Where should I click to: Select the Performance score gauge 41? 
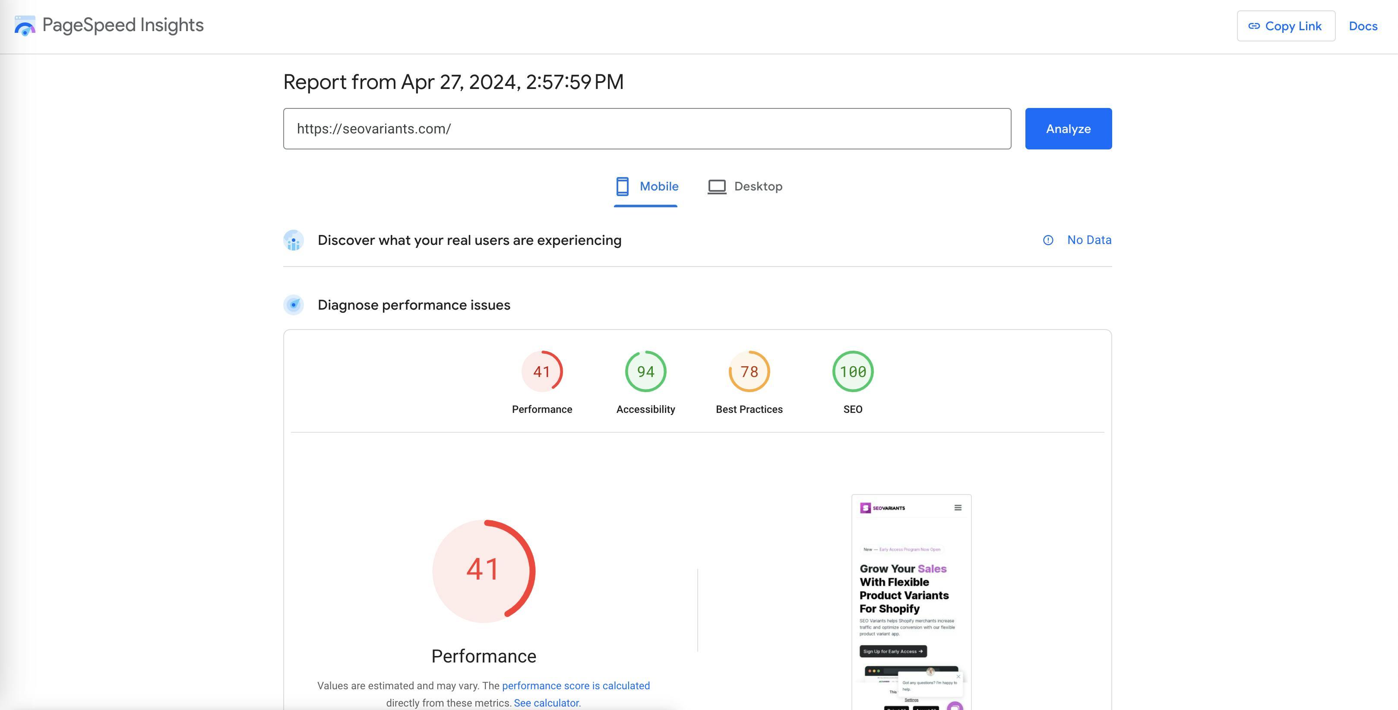541,371
